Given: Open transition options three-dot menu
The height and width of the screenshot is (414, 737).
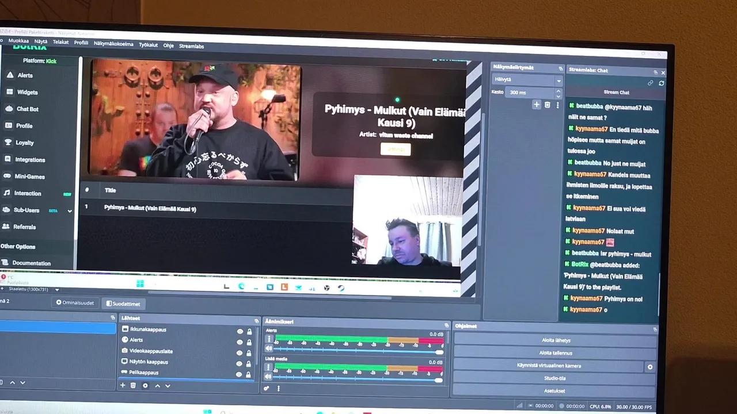Looking at the screenshot, I should (557, 105).
